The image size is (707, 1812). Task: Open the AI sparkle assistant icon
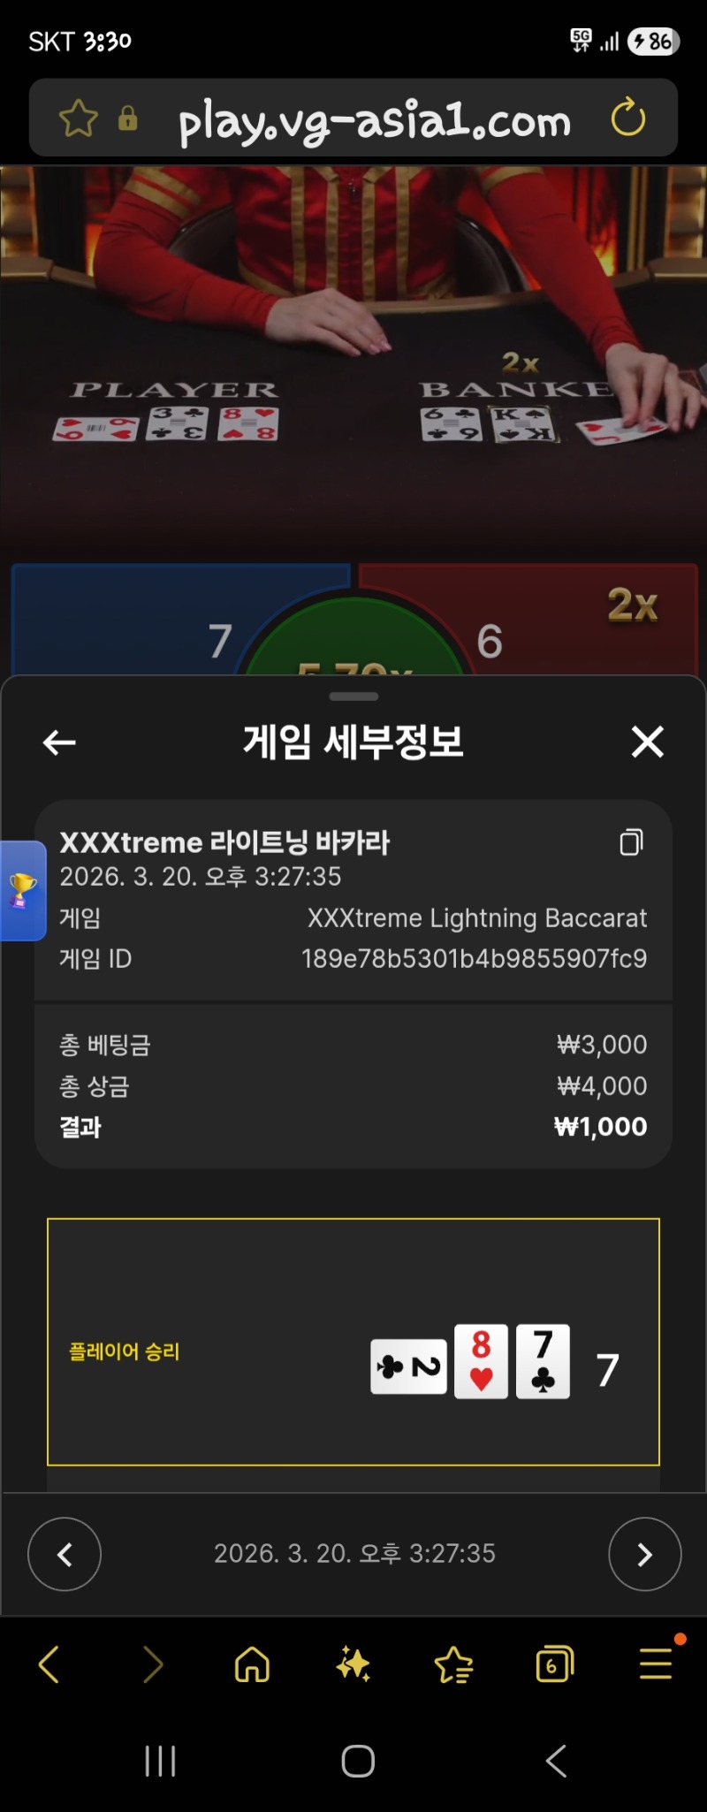(x=353, y=1664)
